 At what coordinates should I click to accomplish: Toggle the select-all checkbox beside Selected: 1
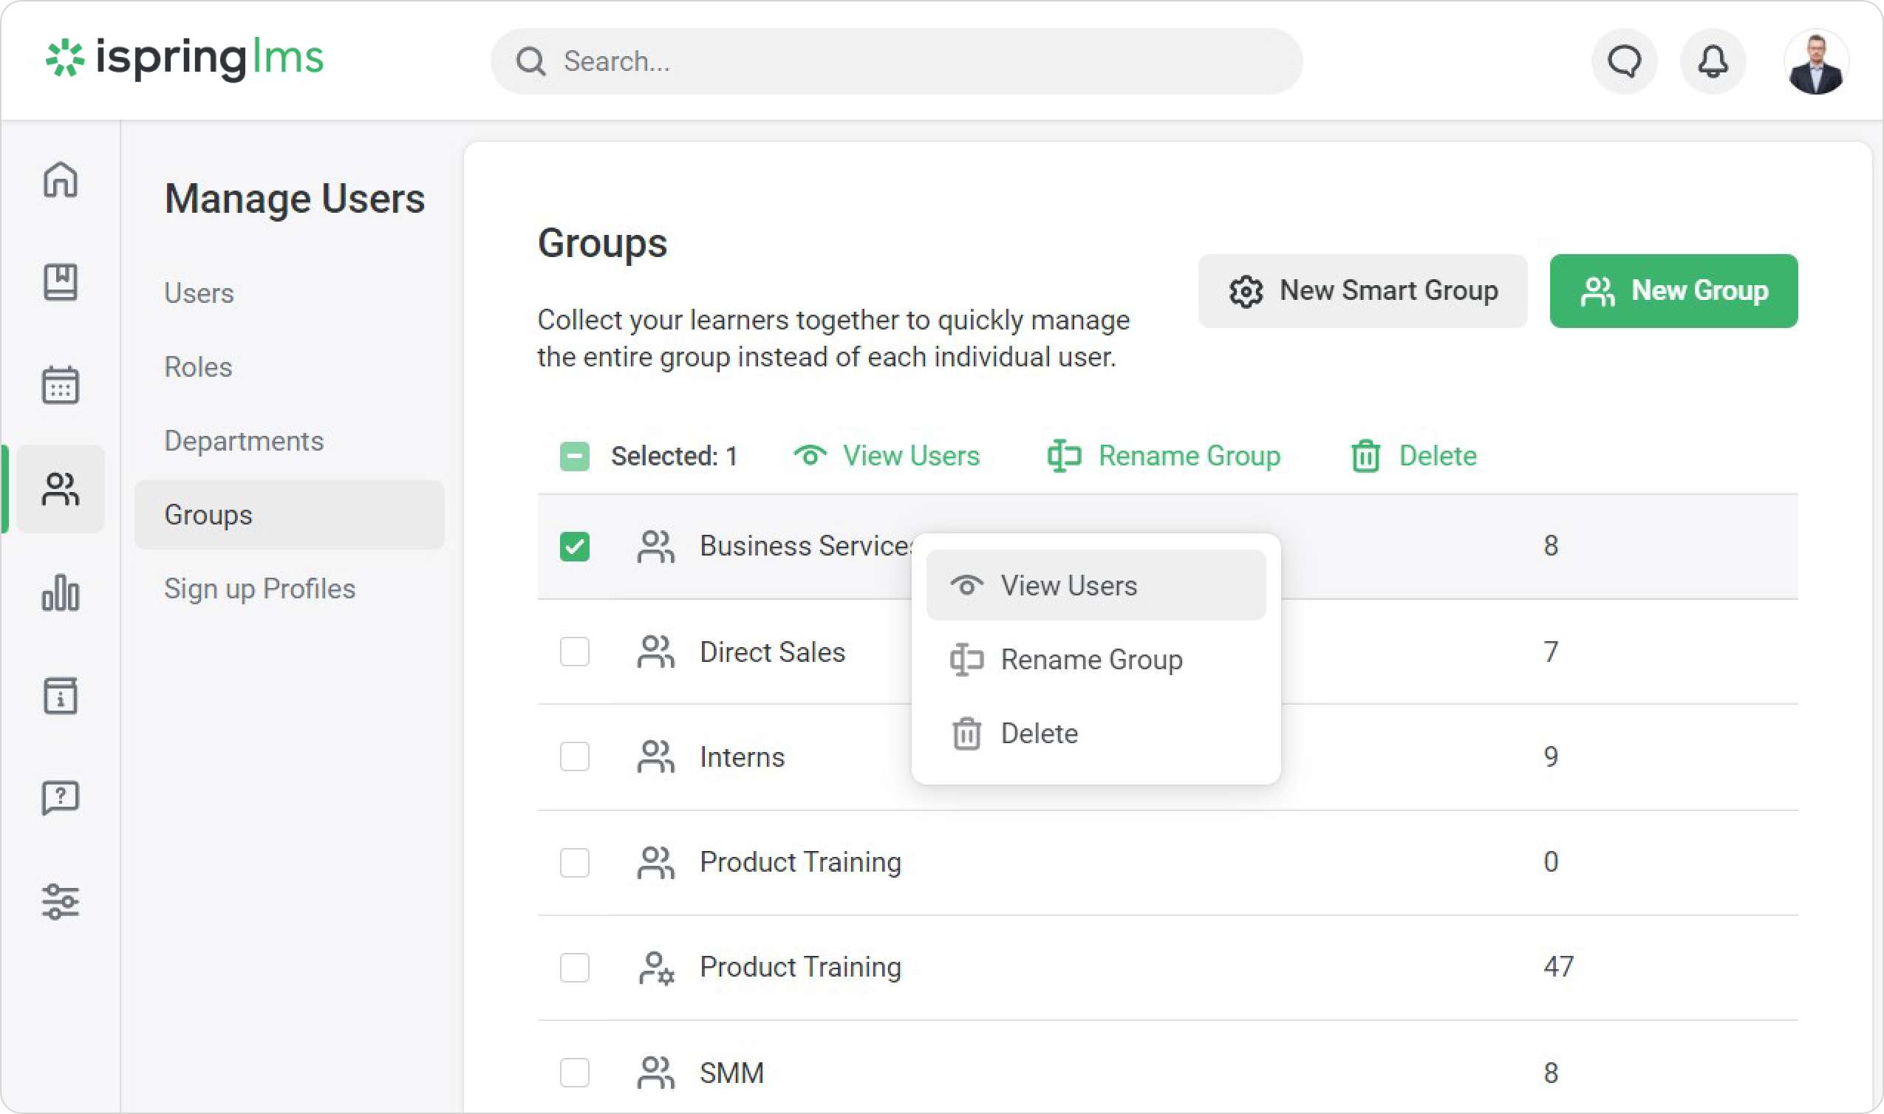click(x=574, y=457)
